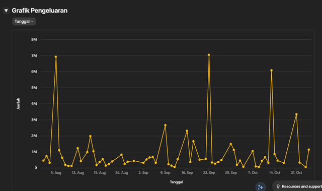
Task: Select the last data point on the line
Action: point(309,150)
